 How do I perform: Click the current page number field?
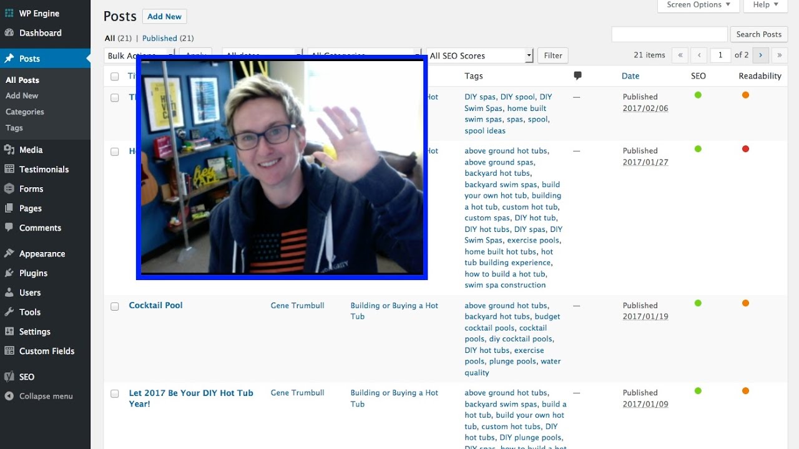click(x=720, y=55)
